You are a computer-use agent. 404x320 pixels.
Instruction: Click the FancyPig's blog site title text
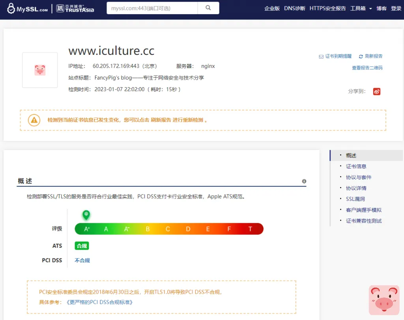click(149, 78)
